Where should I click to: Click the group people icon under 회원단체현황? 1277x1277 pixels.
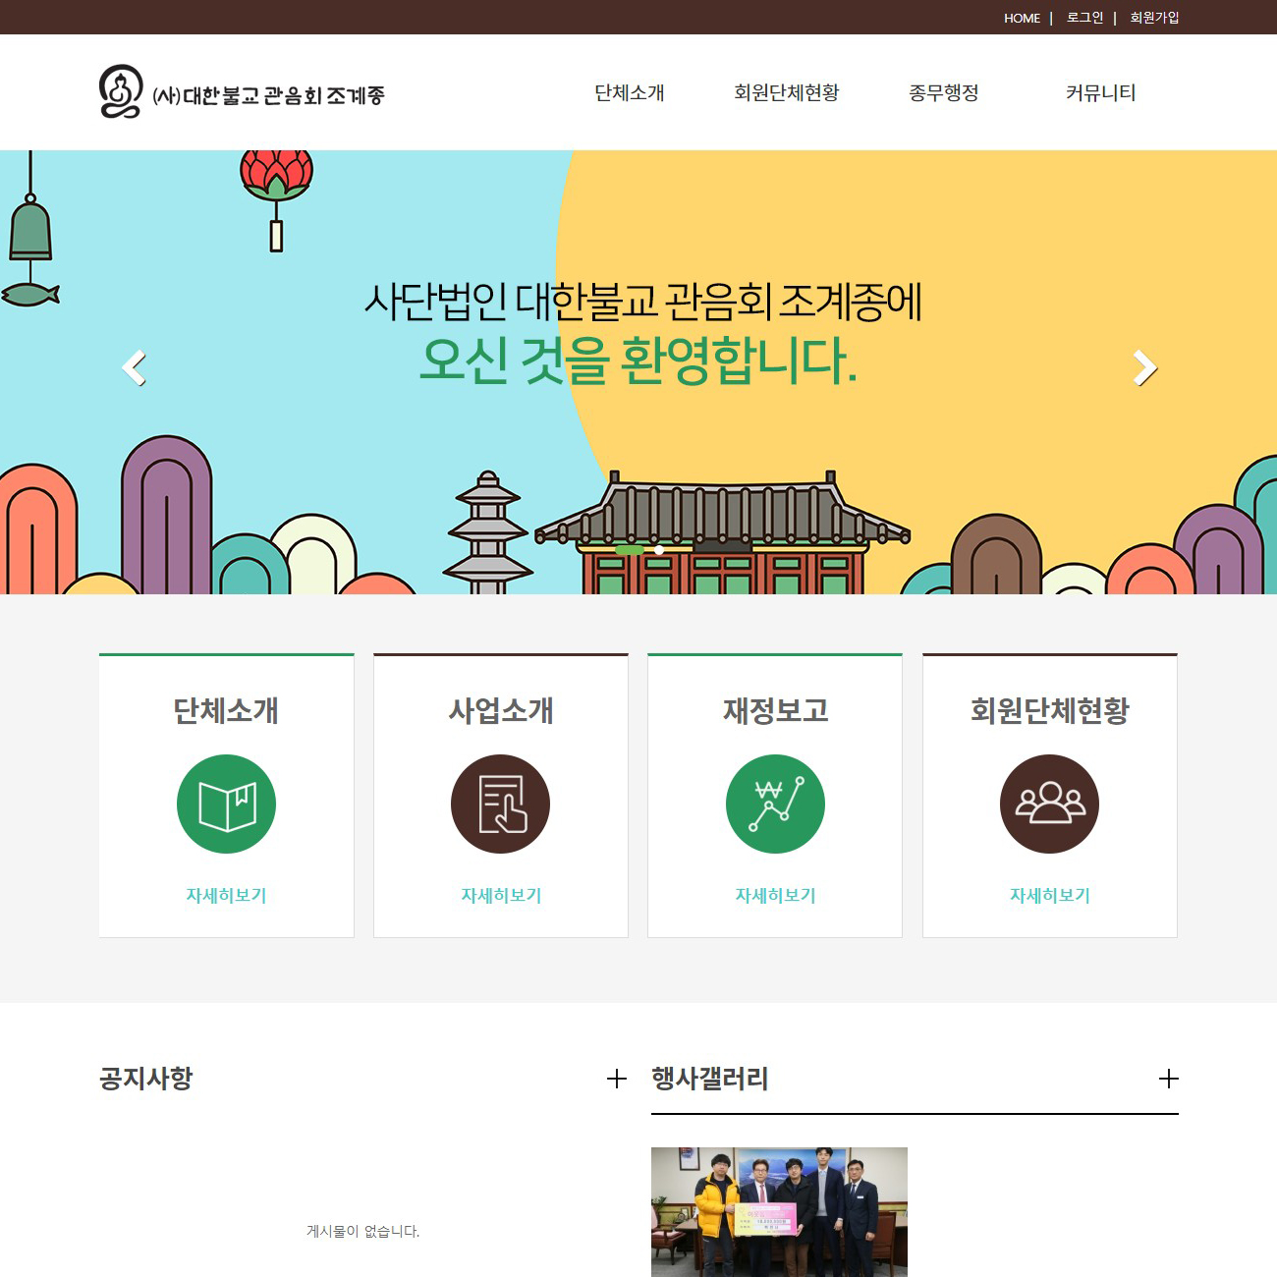coord(1049,805)
